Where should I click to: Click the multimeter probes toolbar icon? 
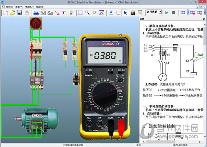tap(133, 13)
